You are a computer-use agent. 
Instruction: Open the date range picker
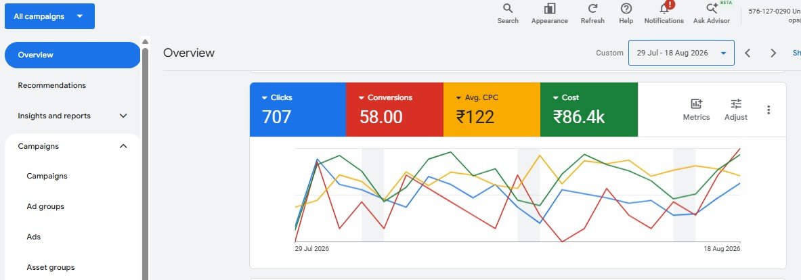(681, 53)
